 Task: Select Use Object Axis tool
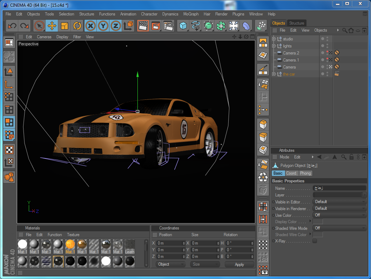[x=9, y=84]
